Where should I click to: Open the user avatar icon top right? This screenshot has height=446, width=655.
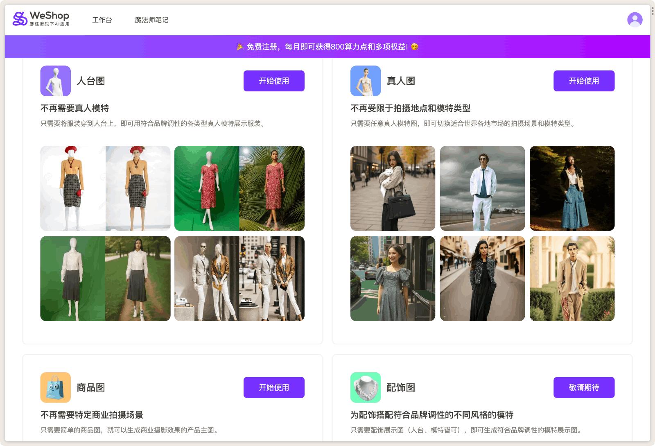(635, 19)
